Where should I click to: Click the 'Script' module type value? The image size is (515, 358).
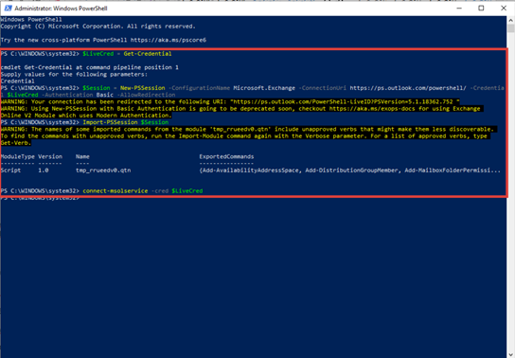coord(10,170)
